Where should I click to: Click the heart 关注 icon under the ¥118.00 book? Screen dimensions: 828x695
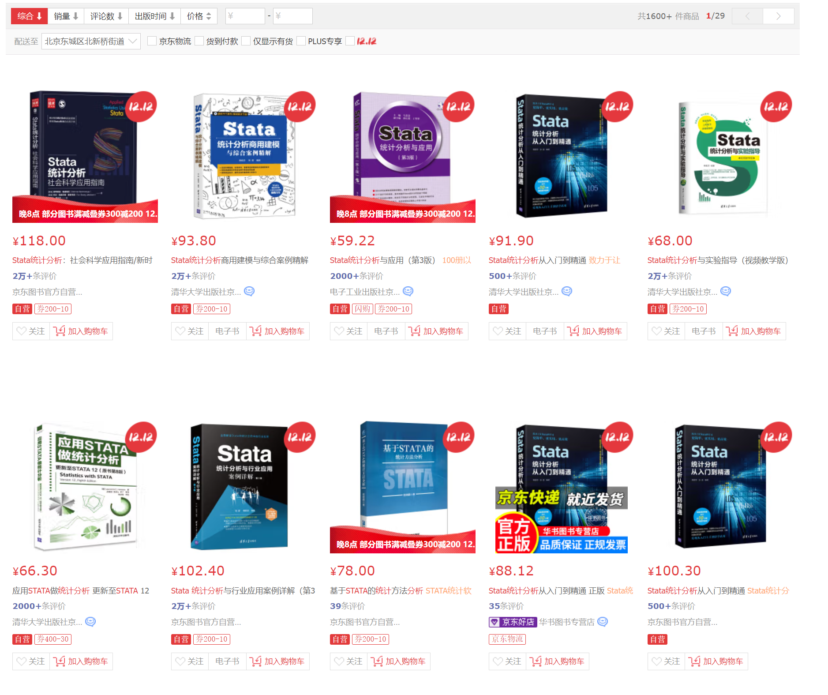click(22, 331)
